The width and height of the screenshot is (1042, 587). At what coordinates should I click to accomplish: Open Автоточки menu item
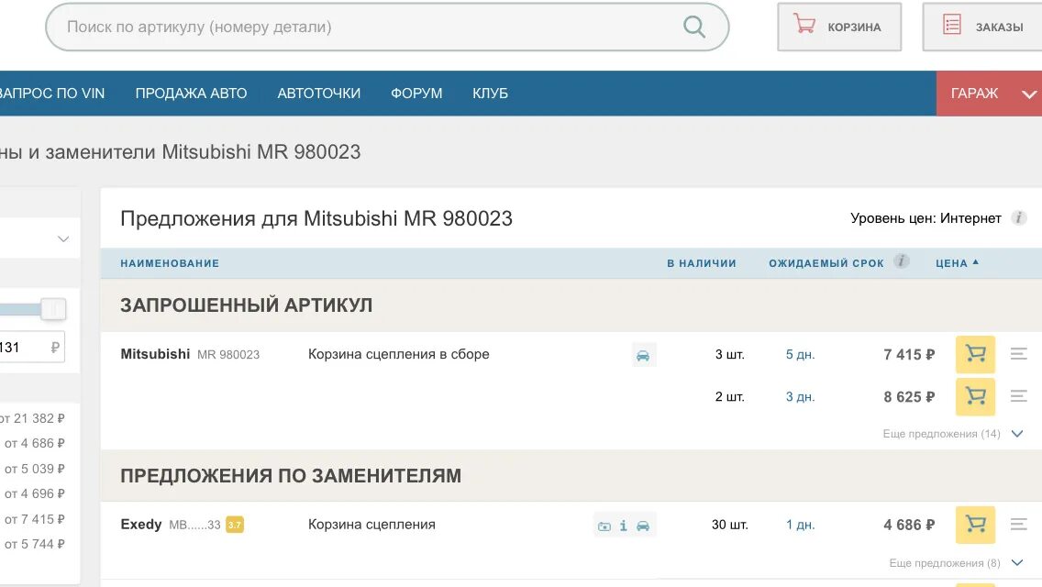tap(319, 93)
